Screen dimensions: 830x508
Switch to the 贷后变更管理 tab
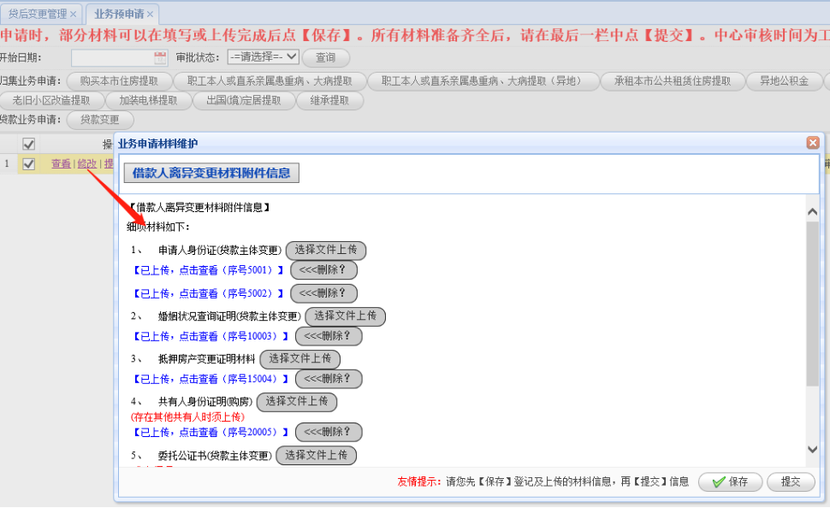(x=37, y=15)
